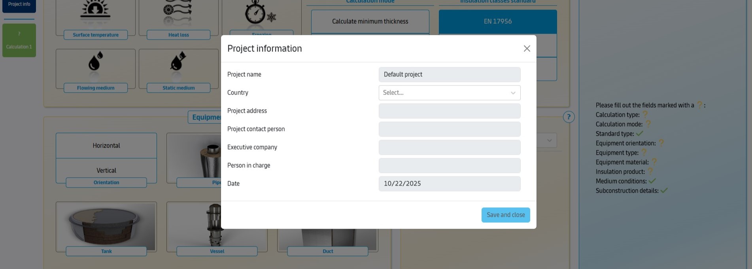This screenshot has height=269, width=752.
Task: Select the Freezing stopwatch icon
Action: pyautogui.click(x=260, y=13)
